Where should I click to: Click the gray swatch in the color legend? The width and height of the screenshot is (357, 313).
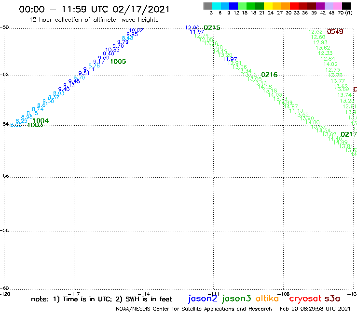point(208,6)
